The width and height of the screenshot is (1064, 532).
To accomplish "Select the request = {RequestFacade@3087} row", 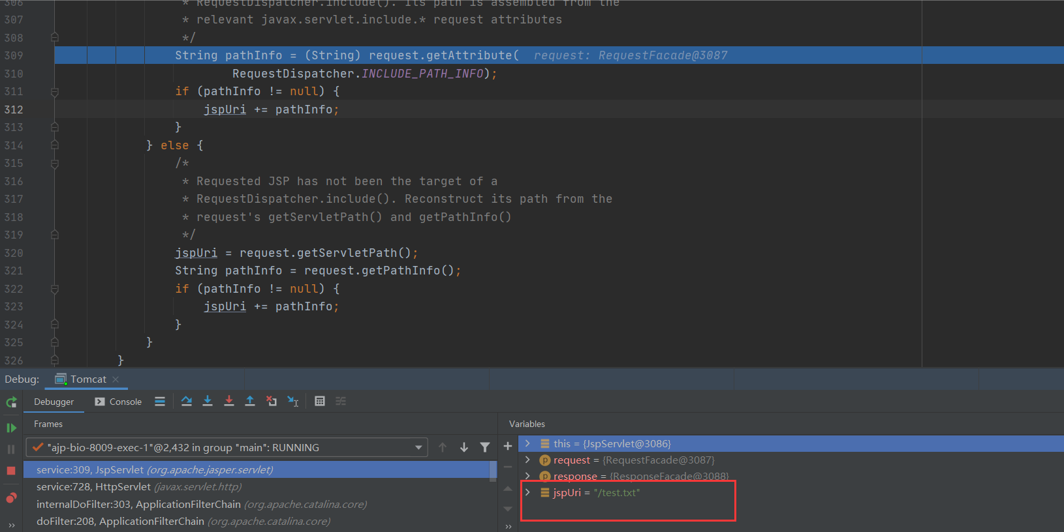I will [791, 460].
